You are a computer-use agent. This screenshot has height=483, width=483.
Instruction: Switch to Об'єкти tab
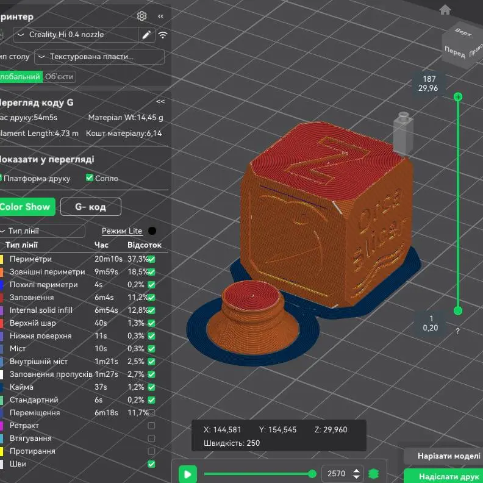[x=59, y=76]
